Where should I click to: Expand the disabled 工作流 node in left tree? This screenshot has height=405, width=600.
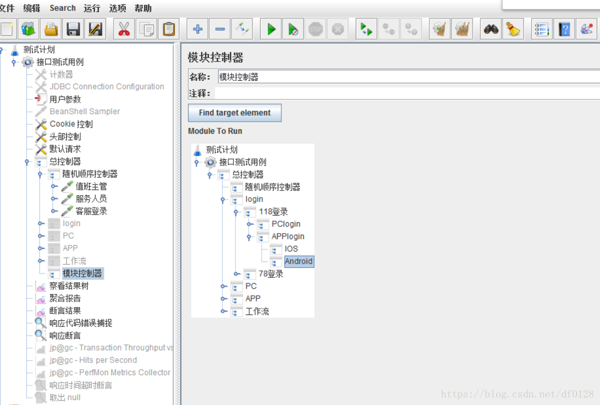[x=41, y=261]
